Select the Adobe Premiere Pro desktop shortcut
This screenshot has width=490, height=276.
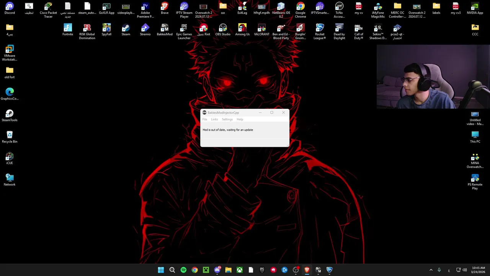tap(145, 10)
